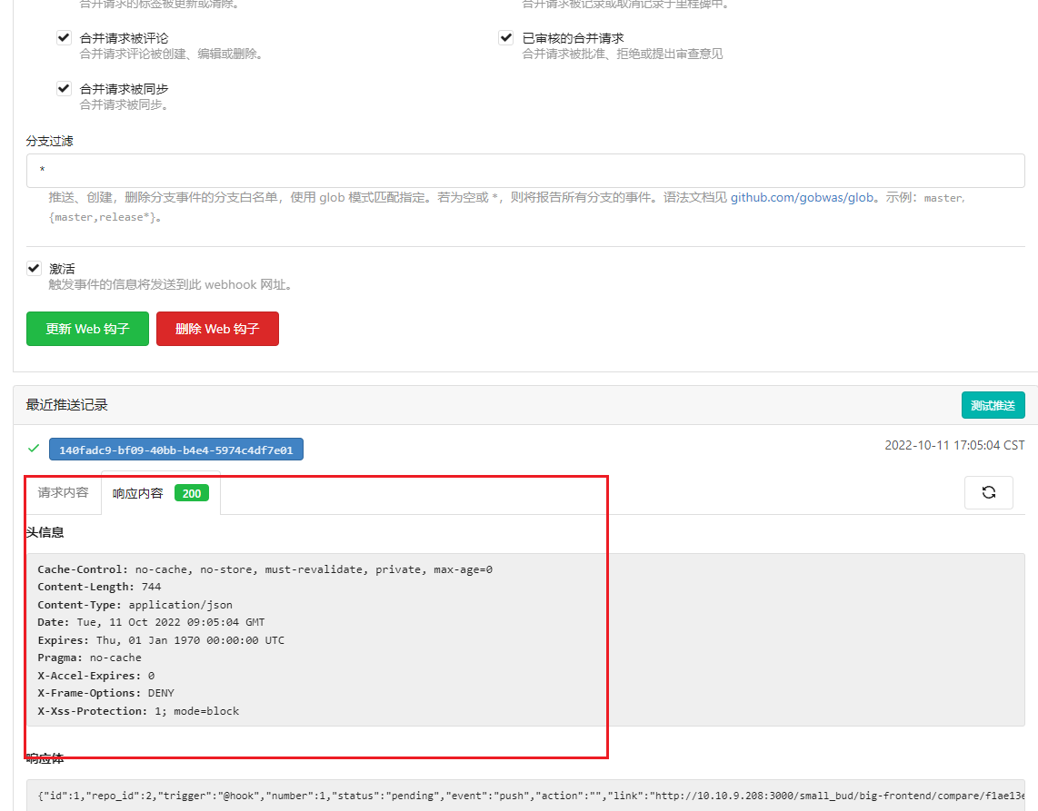Click the 最近推送记录 heading
1038x811 pixels.
pos(67,405)
